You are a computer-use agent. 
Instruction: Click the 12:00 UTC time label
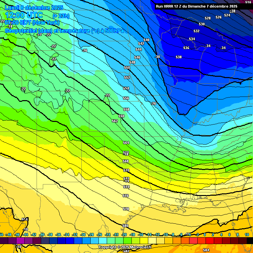[x=24, y=15]
